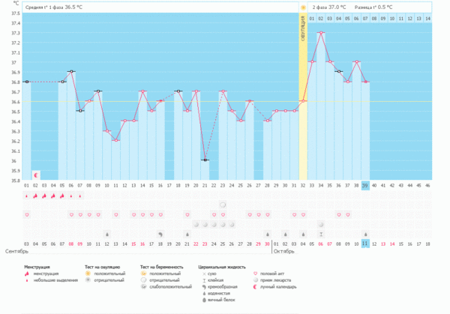The height and width of the screenshot is (314, 450).
Task: Click the 37.3 peak temperature point
Action: [321, 33]
